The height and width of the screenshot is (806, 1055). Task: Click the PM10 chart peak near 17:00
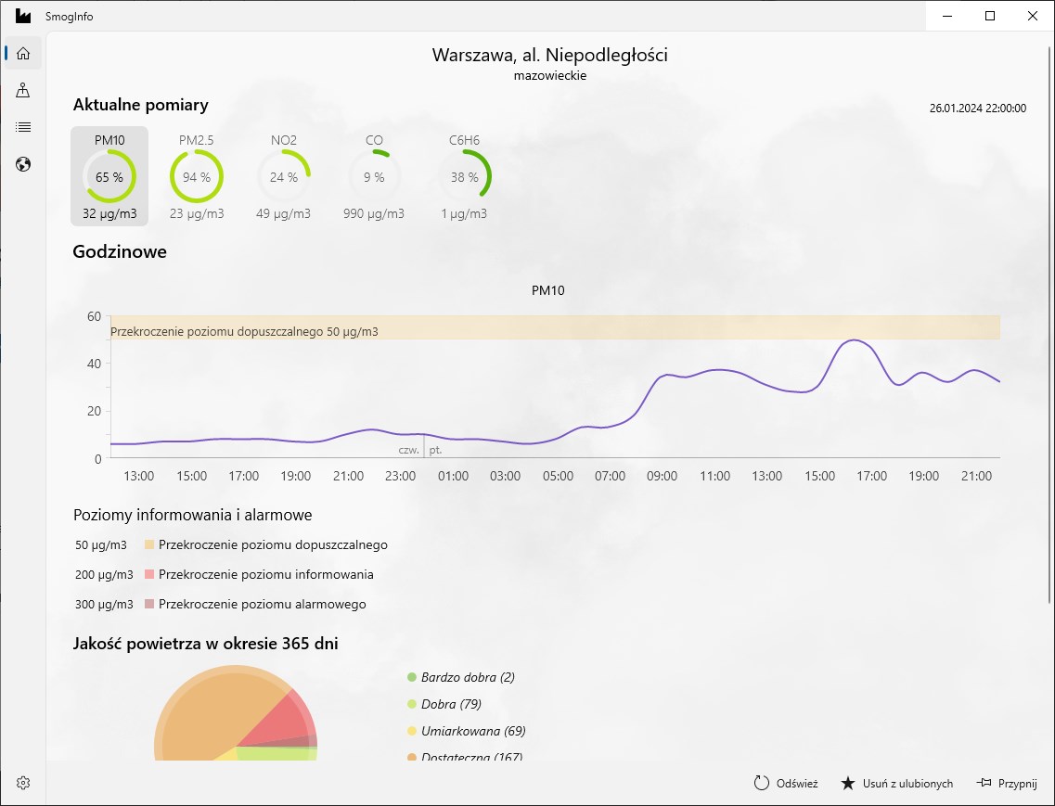[853, 339]
